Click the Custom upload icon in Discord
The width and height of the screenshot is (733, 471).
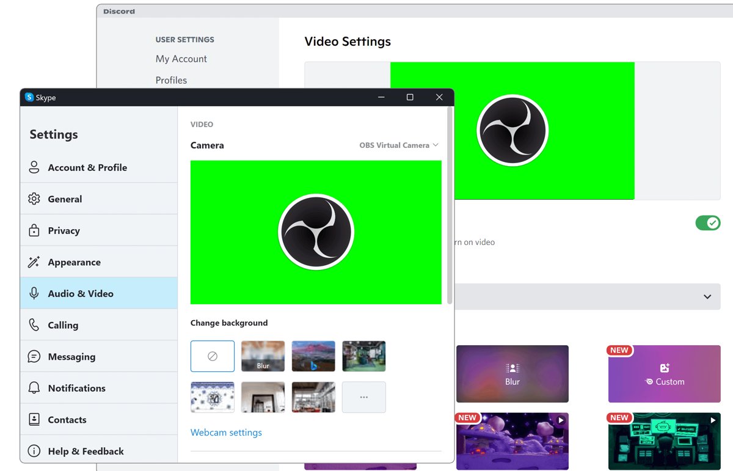coord(665,368)
